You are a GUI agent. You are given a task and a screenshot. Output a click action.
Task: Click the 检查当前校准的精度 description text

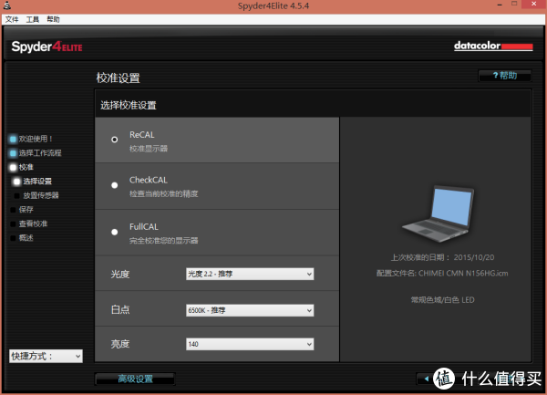point(163,193)
